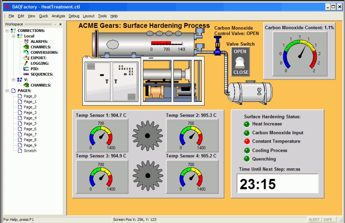This screenshot has height=223, width=345.
Task: Click the Page_0 page icon
Action: (x=20, y=96)
